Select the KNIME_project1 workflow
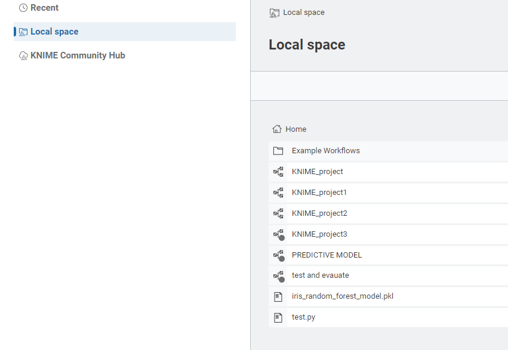The height and width of the screenshot is (350, 508). click(x=319, y=193)
